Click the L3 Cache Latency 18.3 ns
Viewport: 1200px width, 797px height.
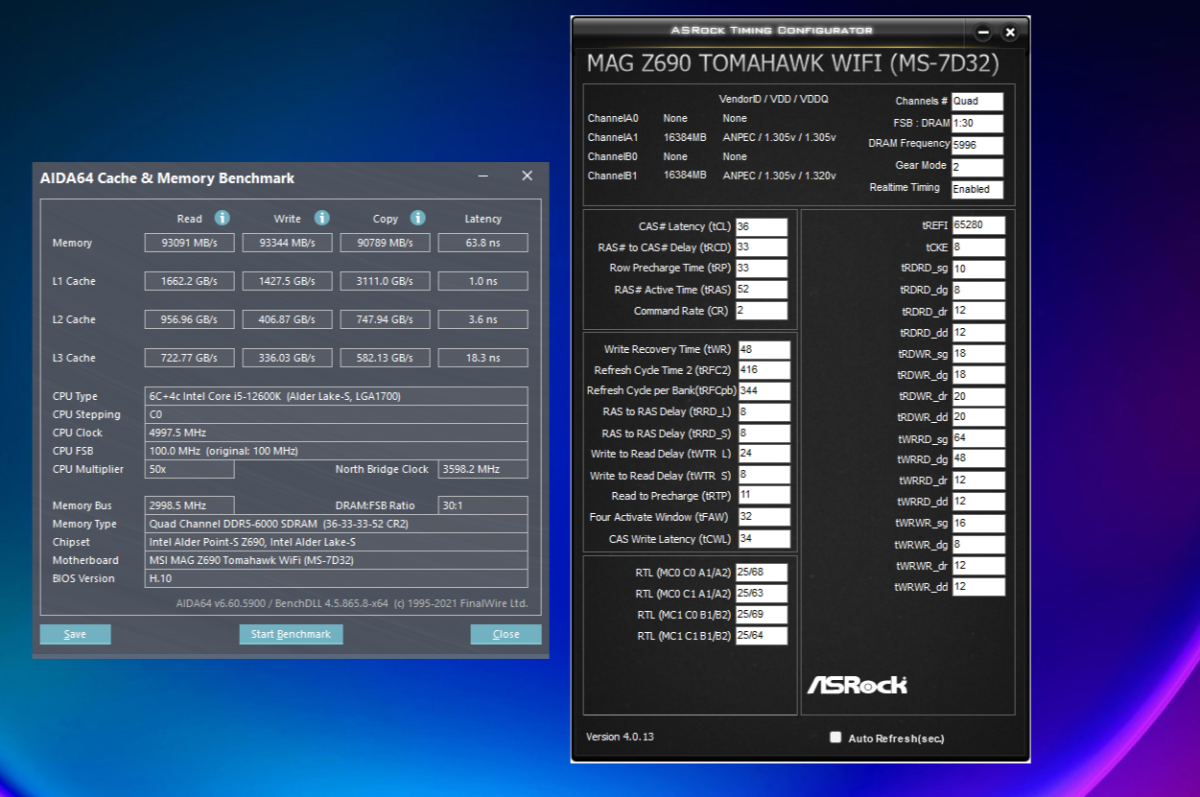click(x=483, y=358)
